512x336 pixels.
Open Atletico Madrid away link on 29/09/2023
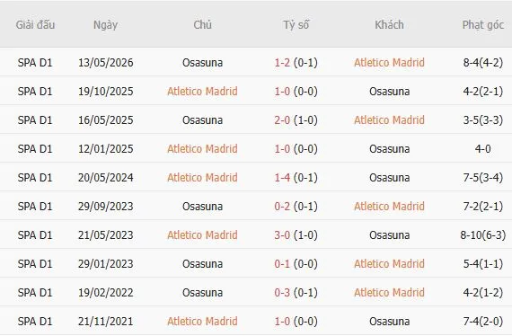click(389, 206)
